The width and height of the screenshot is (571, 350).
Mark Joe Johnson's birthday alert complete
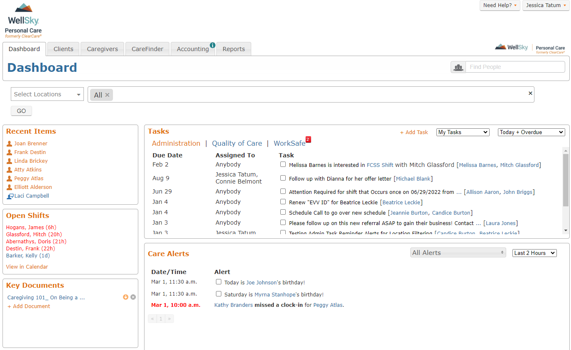tap(218, 281)
